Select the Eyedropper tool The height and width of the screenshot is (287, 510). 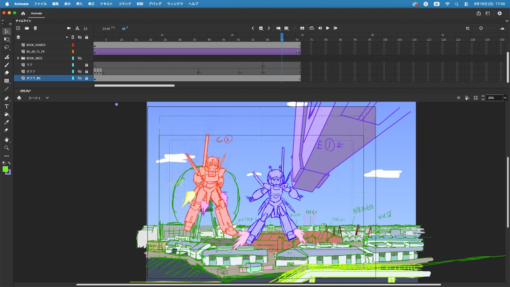[x=6, y=122]
